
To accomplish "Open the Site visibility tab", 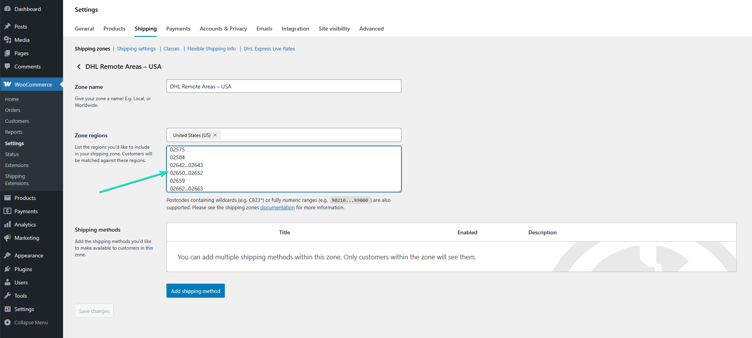I will click(334, 29).
